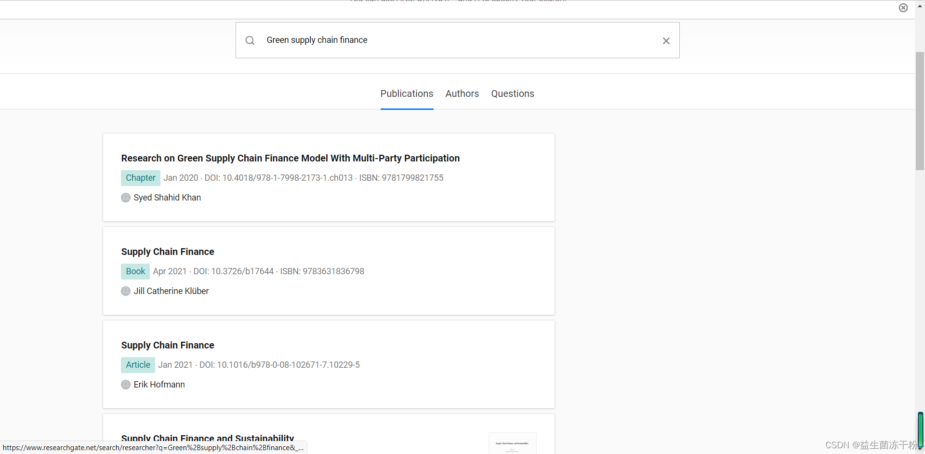Image resolution: width=925 pixels, height=454 pixels.
Task: Click the vertical scrollbar thumb
Action: click(x=920, y=111)
